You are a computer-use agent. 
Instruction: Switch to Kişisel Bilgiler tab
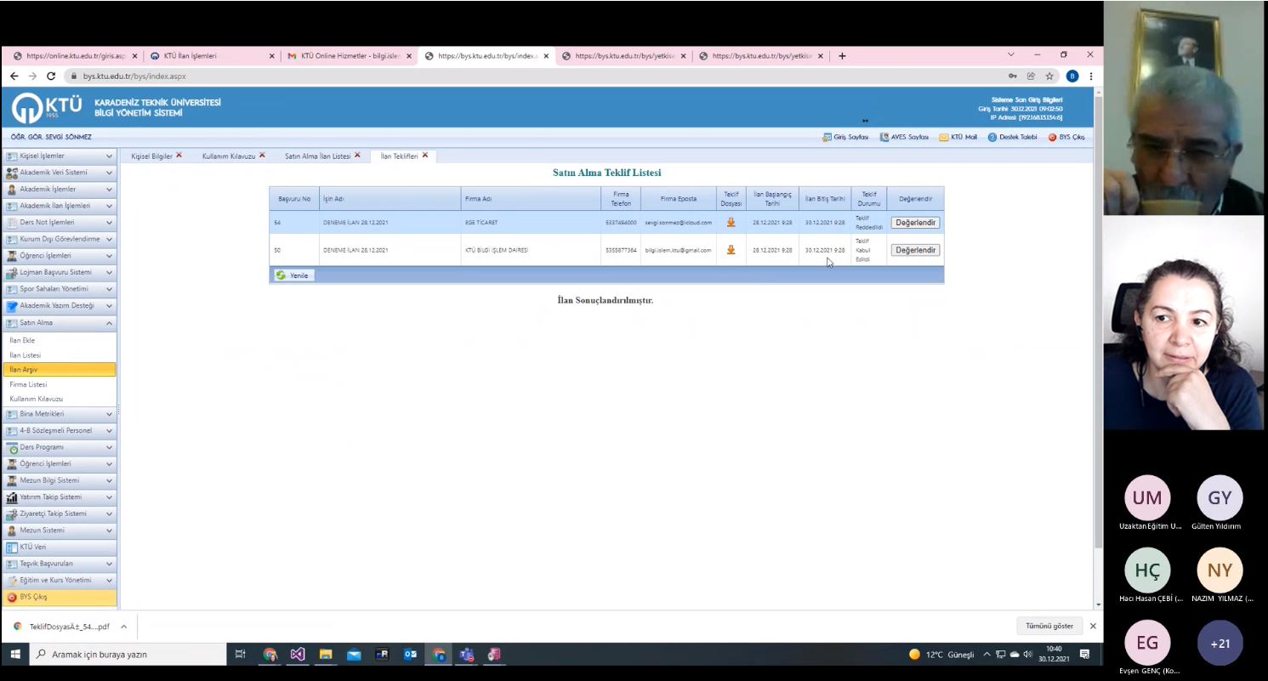pos(151,156)
